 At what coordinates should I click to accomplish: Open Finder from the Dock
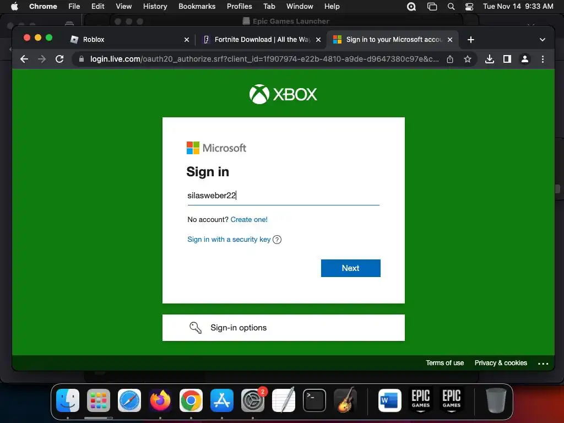tap(68, 400)
